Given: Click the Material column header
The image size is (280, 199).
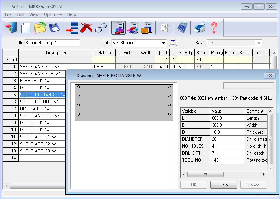Looking at the screenshot, I should [x=104, y=53].
